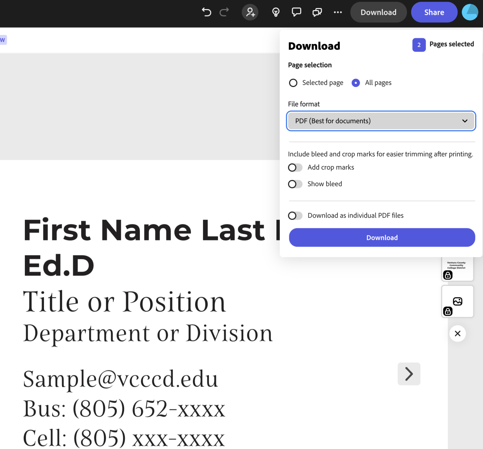The width and height of the screenshot is (483, 449).
Task: Select the All pages option
Action: (x=356, y=83)
